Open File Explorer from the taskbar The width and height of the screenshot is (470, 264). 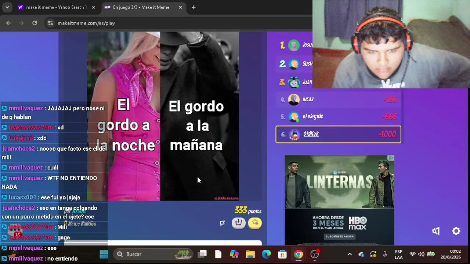250,254
